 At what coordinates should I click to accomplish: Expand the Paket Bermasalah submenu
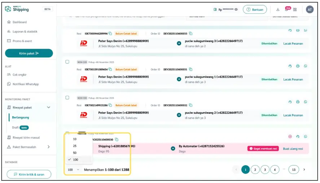[48, 147]
